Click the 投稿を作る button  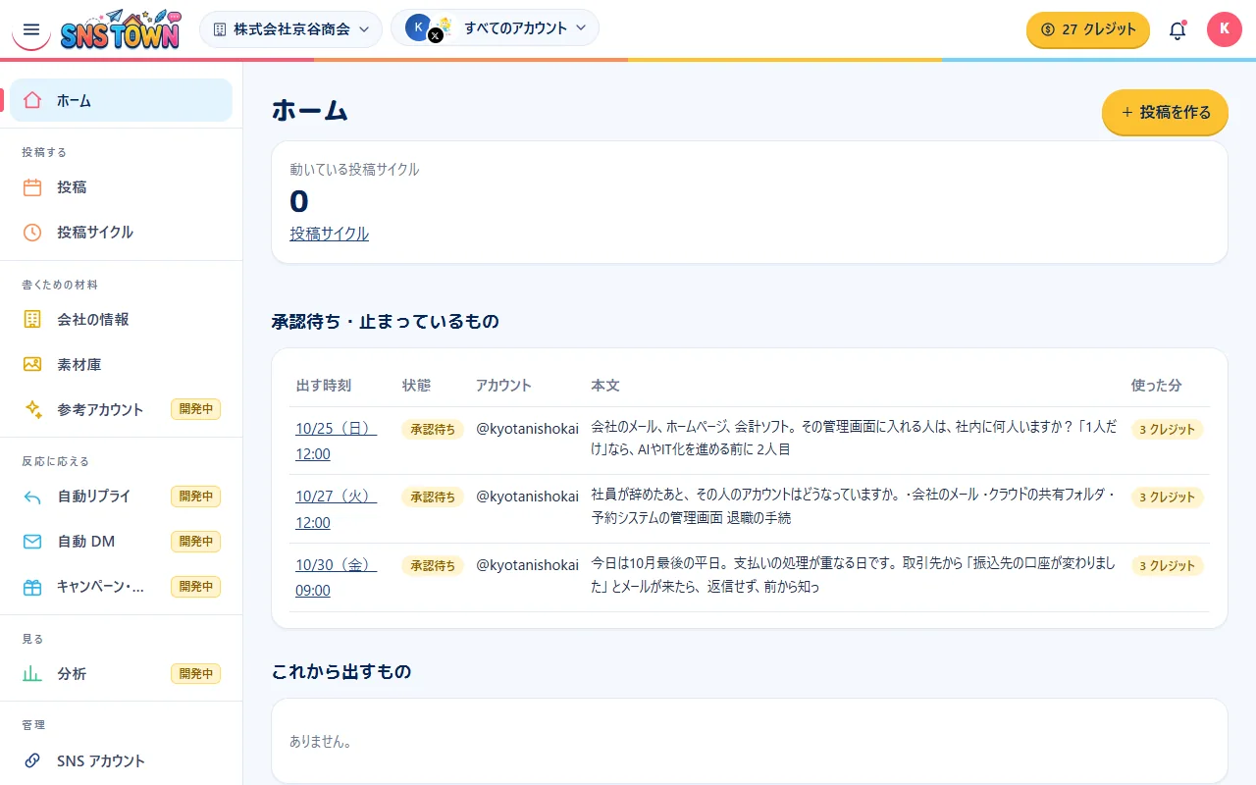tap(1165, 113)
